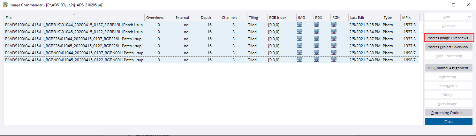Image resolution: width=476 pixels, height=136 pixels.
Task: Click the Last Edit column header
Action: [x=365, y=18]
